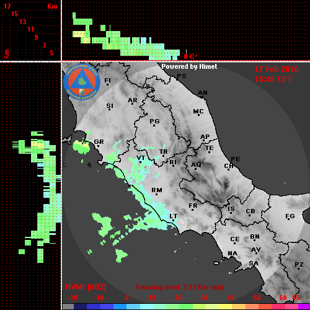The width and height of the screenshot is (310, 310).
Task: Click the '5' height scale label
Action: pyautogui.click(x=51, y=53)
